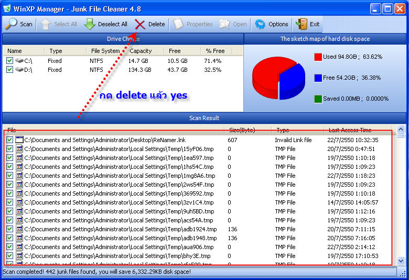Uncheck the D:\ drive checkbox

[9, 70]
